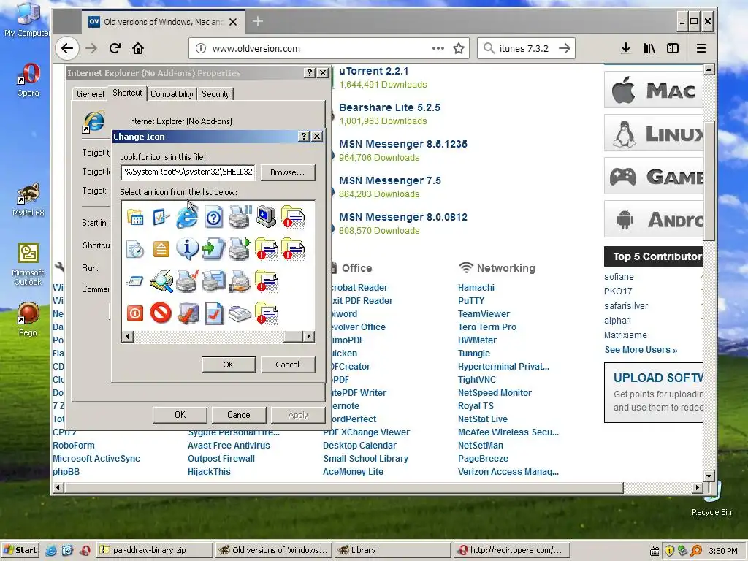Image resolution: width=748 pixels, height=561 pixels.
Task: Open new Firefox tab with plus
Action: (x=258, y=21)
